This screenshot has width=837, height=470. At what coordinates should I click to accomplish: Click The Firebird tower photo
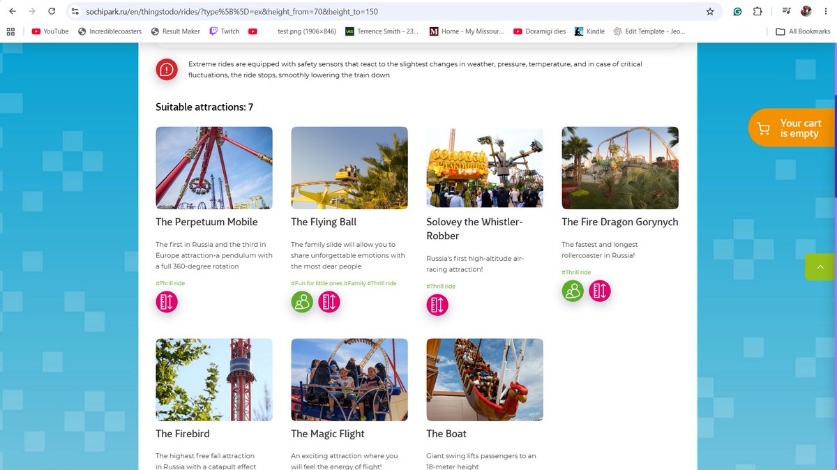click(214, 380)
